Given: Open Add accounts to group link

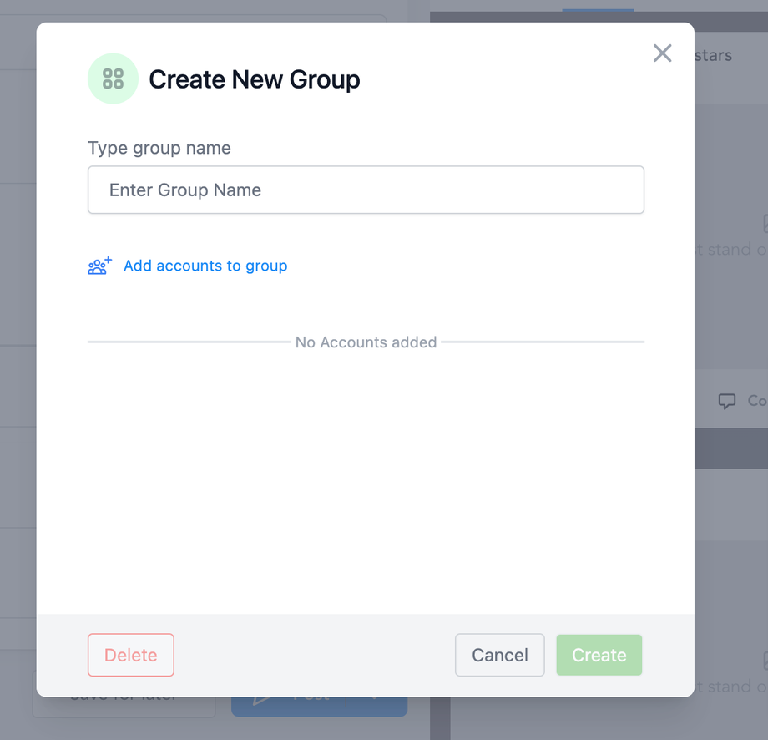Looking at the screenshot, I should (205, 266).
